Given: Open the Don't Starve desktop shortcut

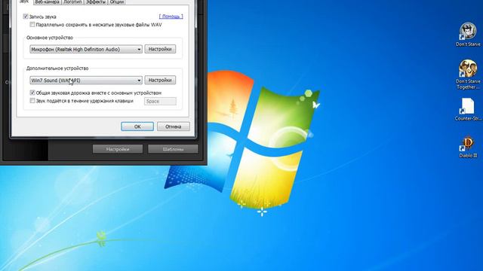Looking at the screenshot, I should 468,34.
